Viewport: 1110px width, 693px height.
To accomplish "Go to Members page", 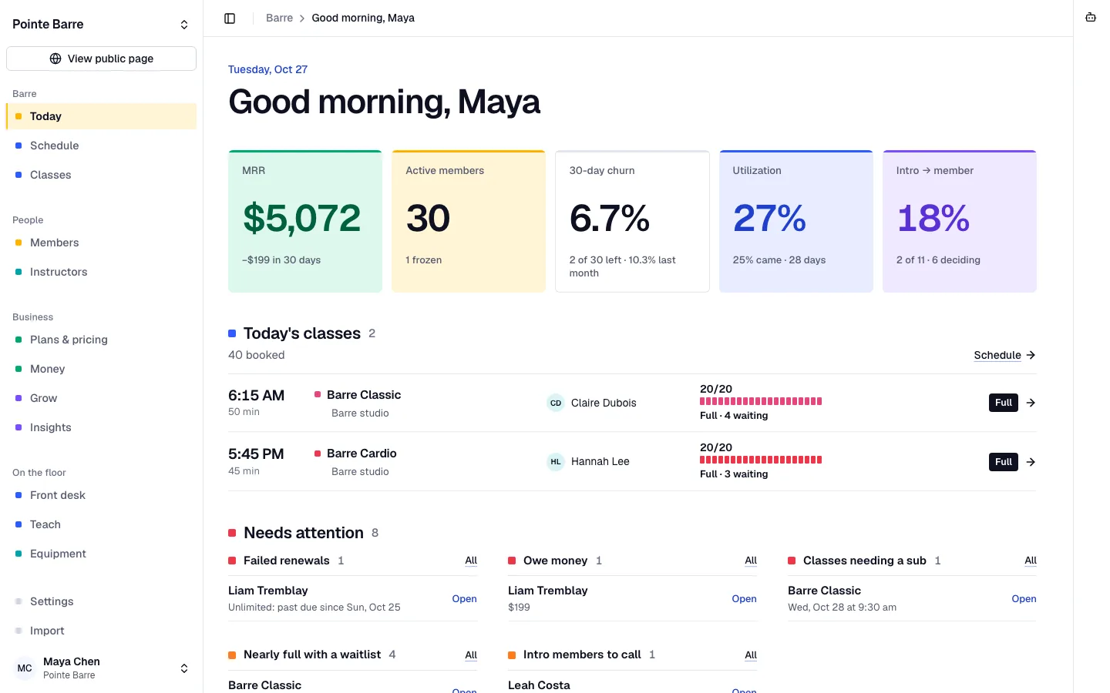I will tap(101, 243).
